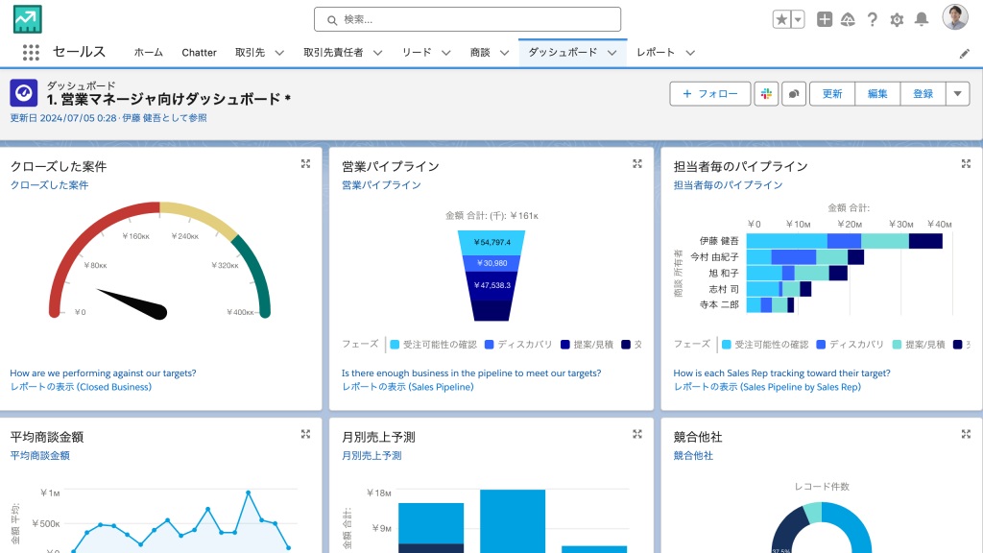
Task: Click the 検索 search field
Action: pos(468,19)
